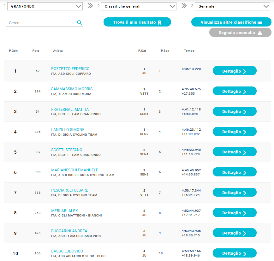274x261 pixels.
Task: Open athlete link BUCCARINI ANDREA
Action: pyautogui.click(x=69, y=231)
